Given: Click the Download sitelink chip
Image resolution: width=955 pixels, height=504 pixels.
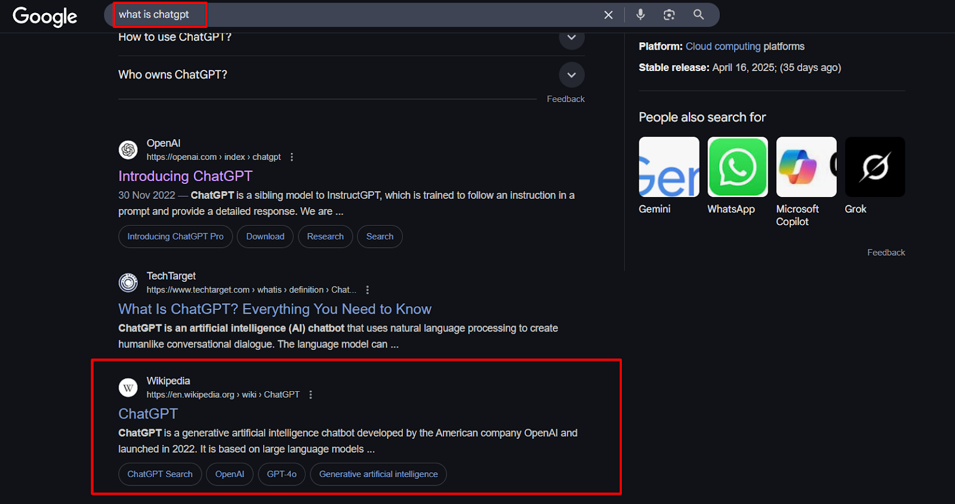Looking at the screenshot, I should (265, 236).
